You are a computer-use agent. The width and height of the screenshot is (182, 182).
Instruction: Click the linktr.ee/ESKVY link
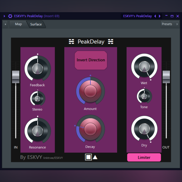click(53, 158)
